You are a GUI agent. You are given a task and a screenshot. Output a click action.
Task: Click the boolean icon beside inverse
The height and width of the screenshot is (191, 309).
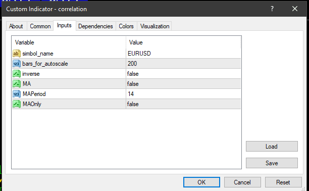[x=17, y=74]
